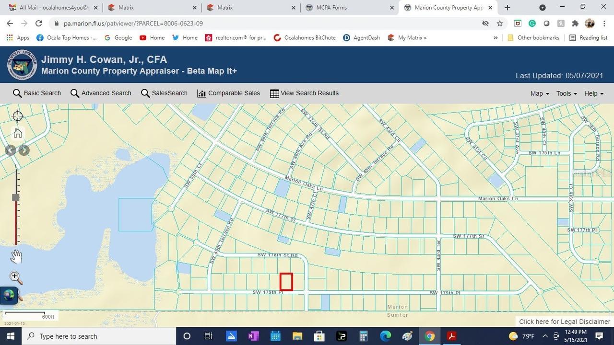614x345 pixels.
Task: Open the SalesSearch tool
Action: pyautogui.click(x=164, y=93)
